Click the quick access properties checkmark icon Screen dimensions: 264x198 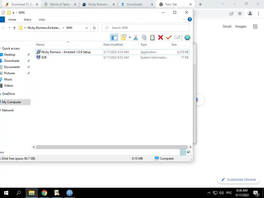point(3,12)
